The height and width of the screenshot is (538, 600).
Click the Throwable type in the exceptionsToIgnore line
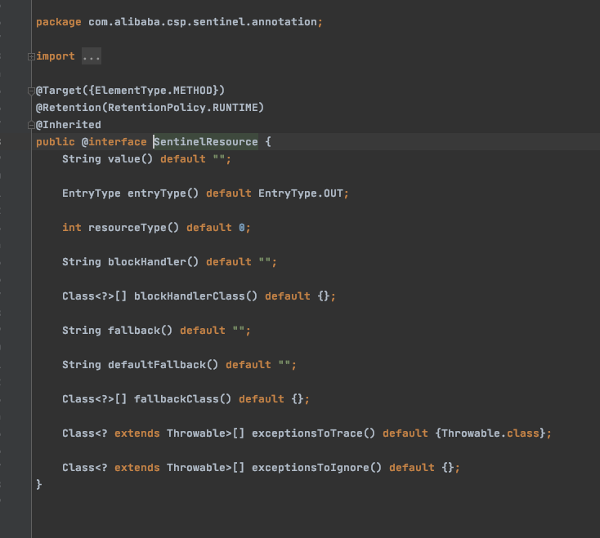tap(195, 468)
